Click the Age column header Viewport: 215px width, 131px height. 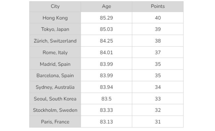(x=107, y=6)
